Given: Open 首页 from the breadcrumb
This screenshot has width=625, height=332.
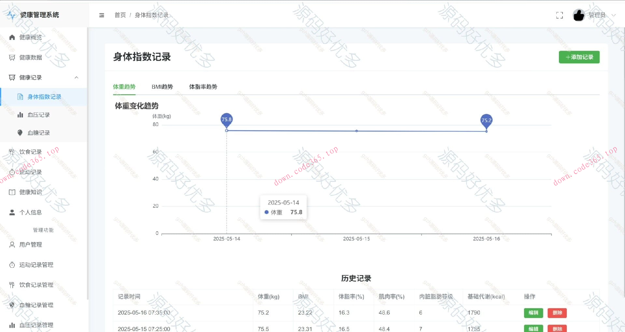Looking at the screenshot, I should click(x=119, y=15).
